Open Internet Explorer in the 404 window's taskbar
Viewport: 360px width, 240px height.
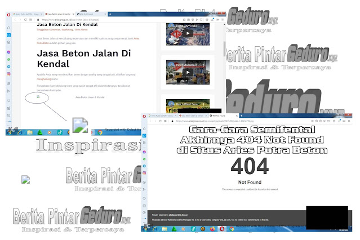tap(155, 229)
